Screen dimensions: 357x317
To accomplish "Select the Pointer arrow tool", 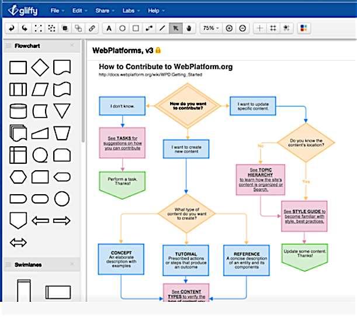I will click(x=175, y=28).
